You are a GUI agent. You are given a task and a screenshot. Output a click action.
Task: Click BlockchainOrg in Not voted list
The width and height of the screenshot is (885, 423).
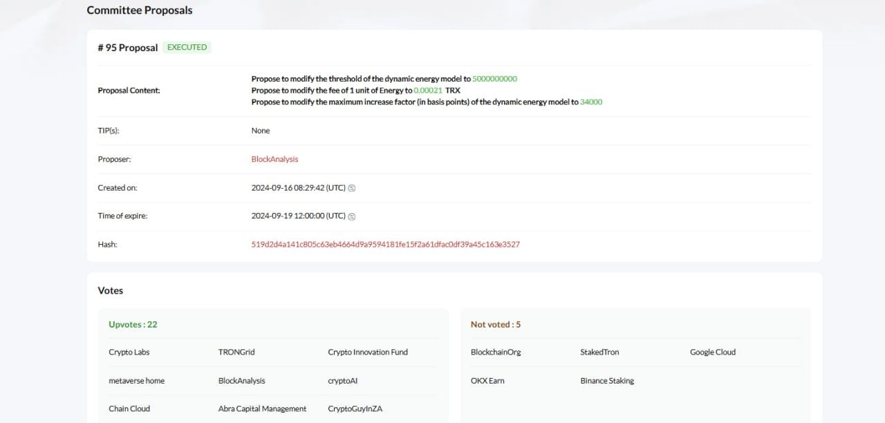point(496,352)
